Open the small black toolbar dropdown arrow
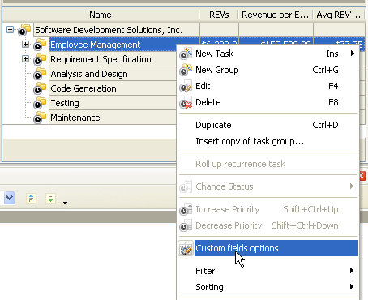368x300 pixels. point(65,203)
